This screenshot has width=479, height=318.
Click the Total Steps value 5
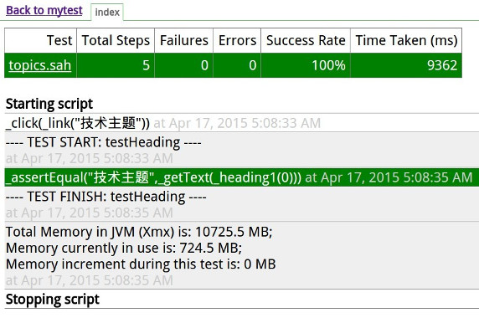tap(116, 65)
